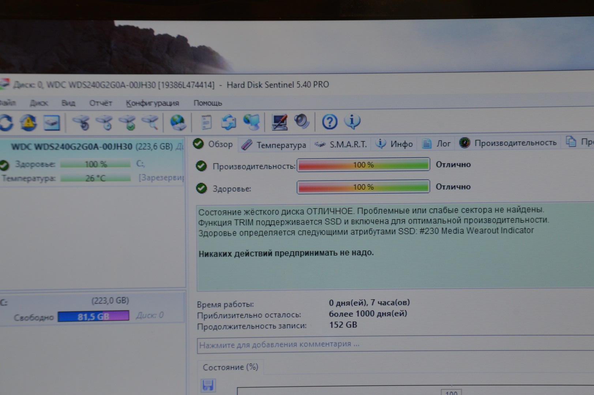Click the globe with disk icon
The height and width of the screenshot is (395, 594).
tap(178, 123)
